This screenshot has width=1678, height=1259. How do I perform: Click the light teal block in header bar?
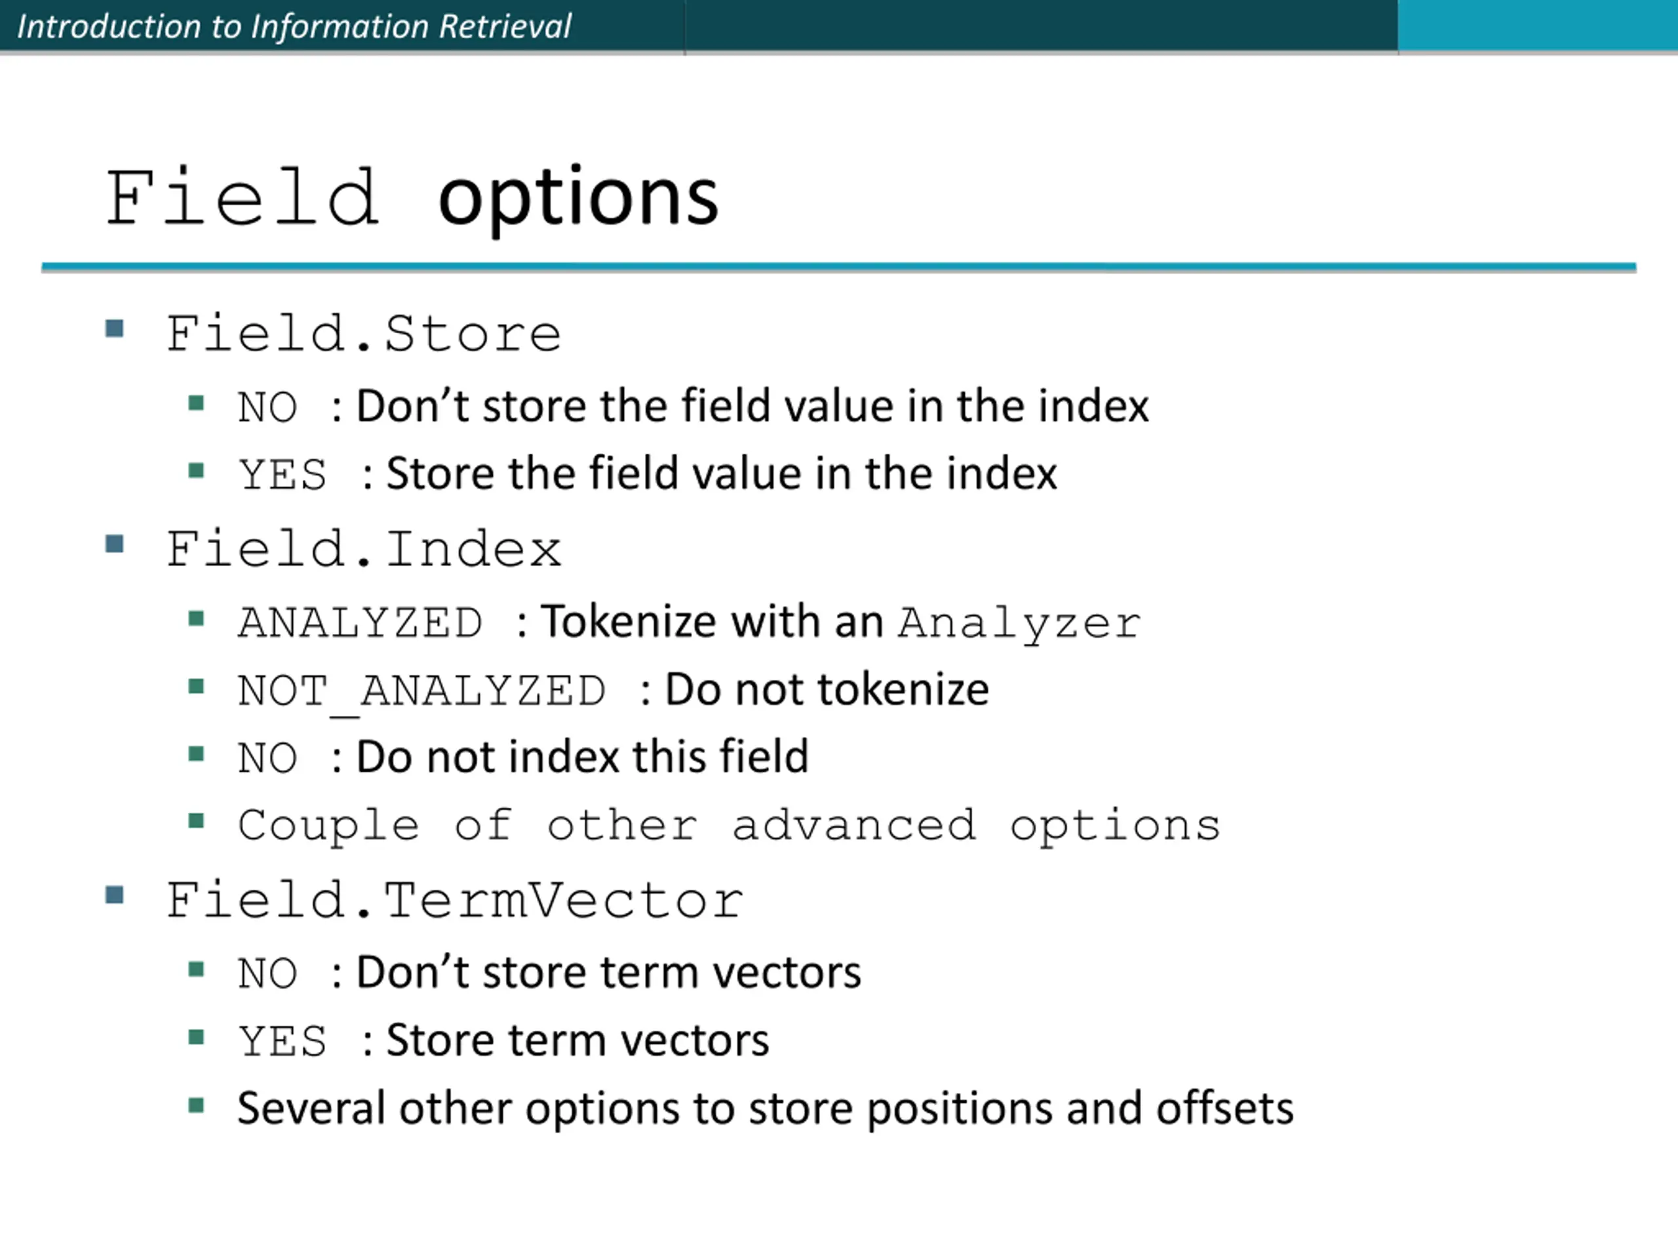point(1538,25)
